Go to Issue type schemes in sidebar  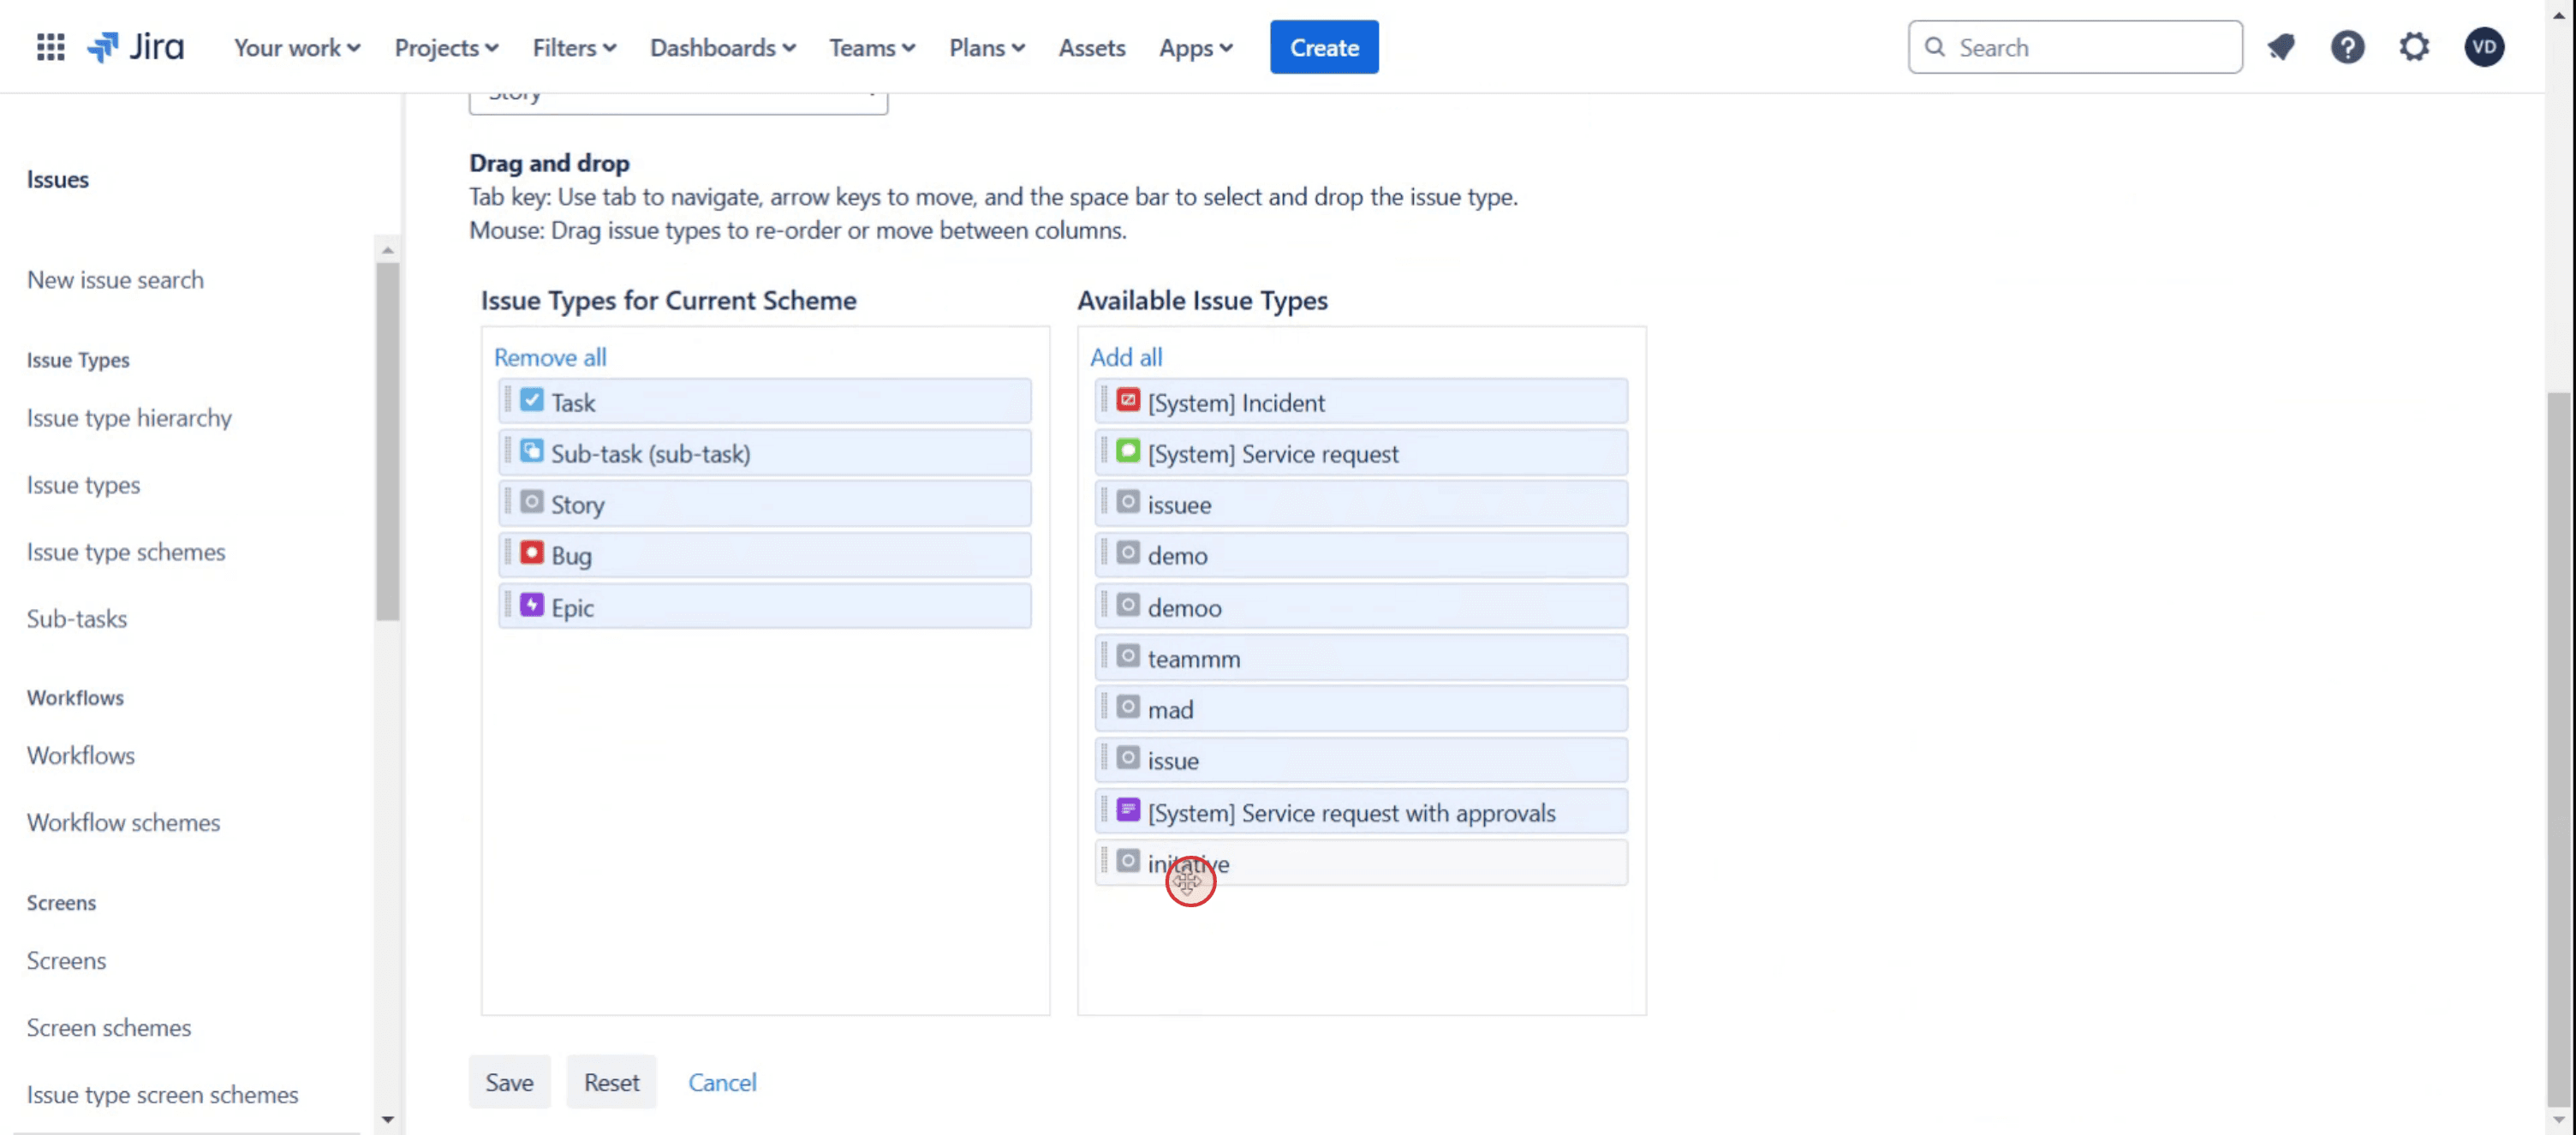pyautogui.click(x=126, y=552)
